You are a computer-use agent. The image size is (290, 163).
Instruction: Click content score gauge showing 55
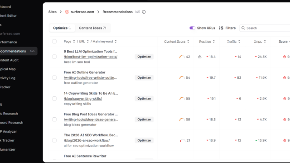pyautogui.click(x=182, y=99)
